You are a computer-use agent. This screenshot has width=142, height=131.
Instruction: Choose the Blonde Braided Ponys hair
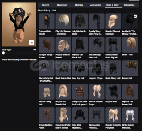pos(97,92)
